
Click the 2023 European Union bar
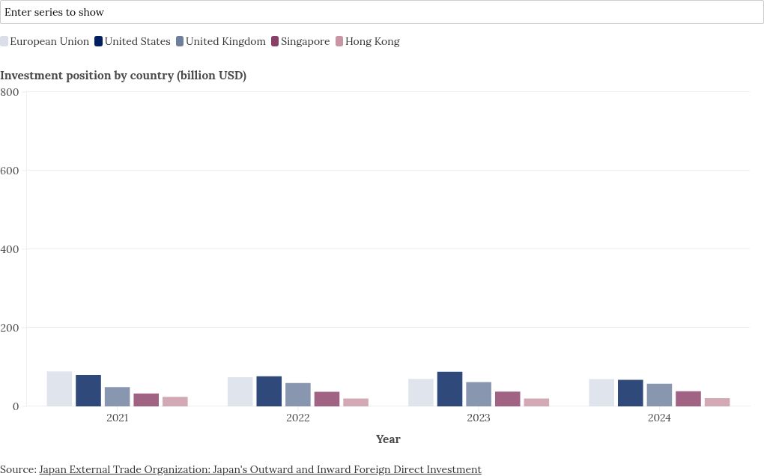421,393
